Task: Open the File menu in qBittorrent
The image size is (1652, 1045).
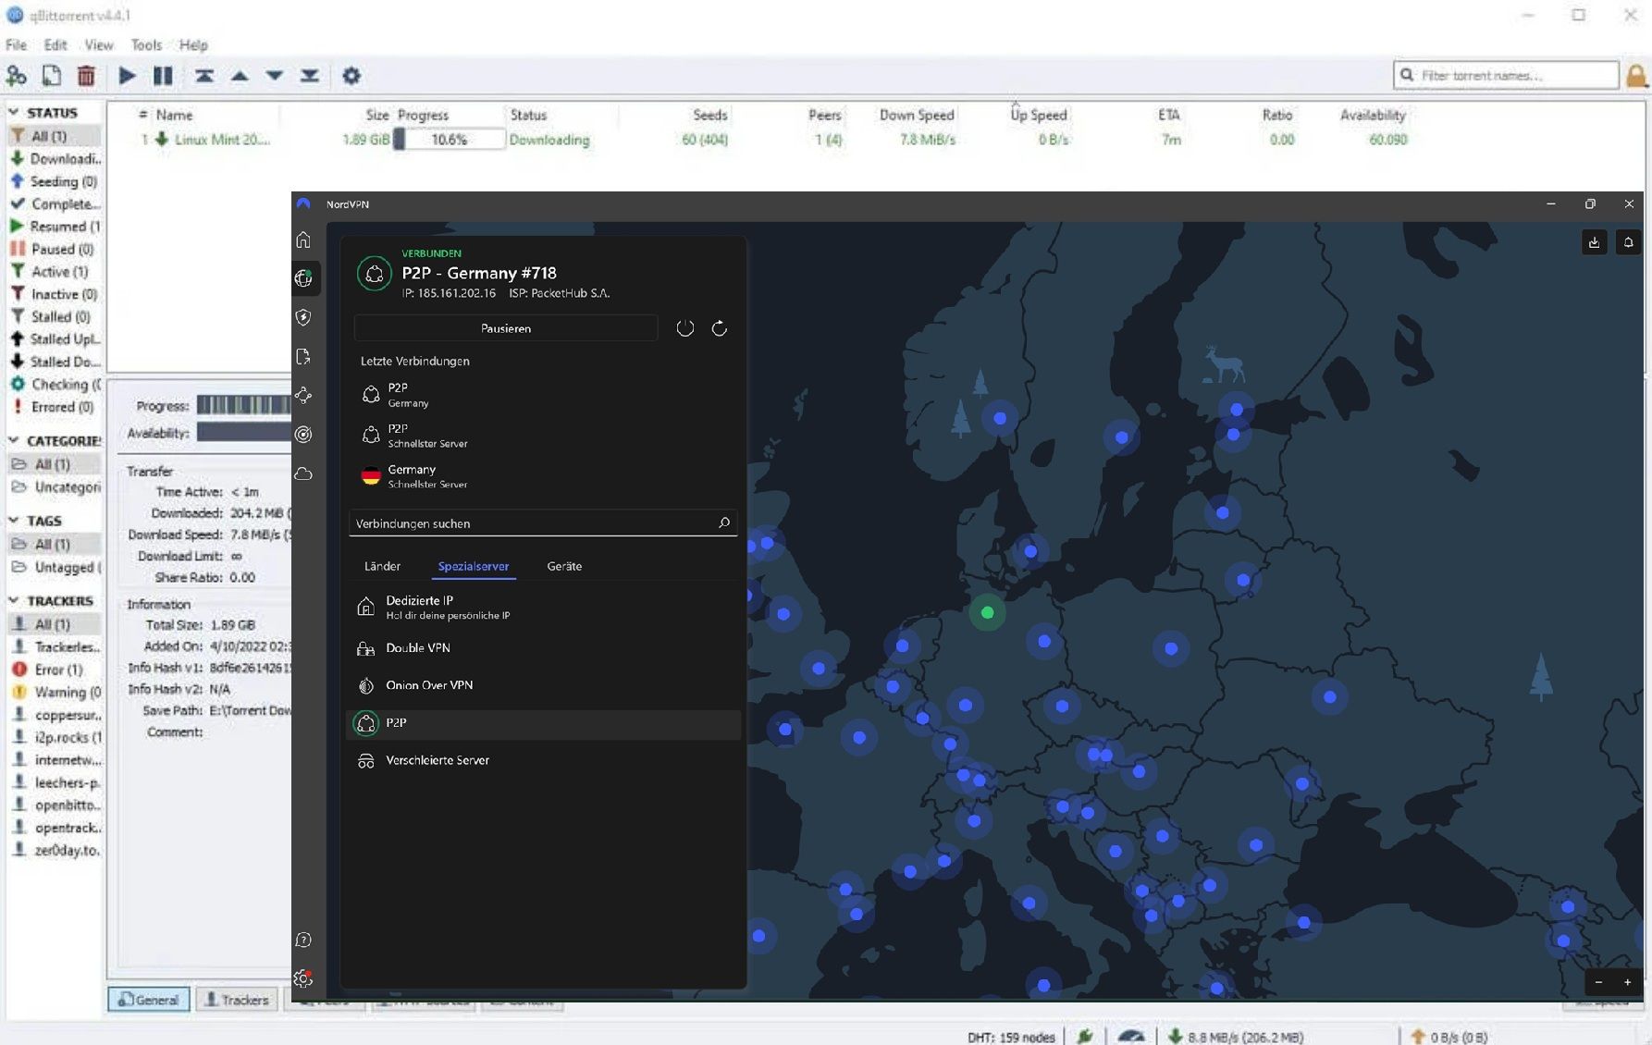Action: (x=17, y=44)
